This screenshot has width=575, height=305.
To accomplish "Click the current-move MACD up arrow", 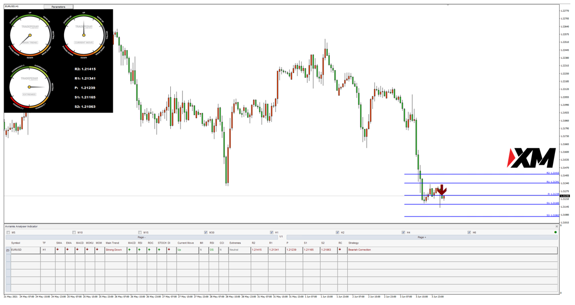I will 129,249.
